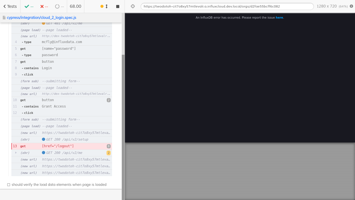Go back using the Tests menu item

click(x=10, y=6)
